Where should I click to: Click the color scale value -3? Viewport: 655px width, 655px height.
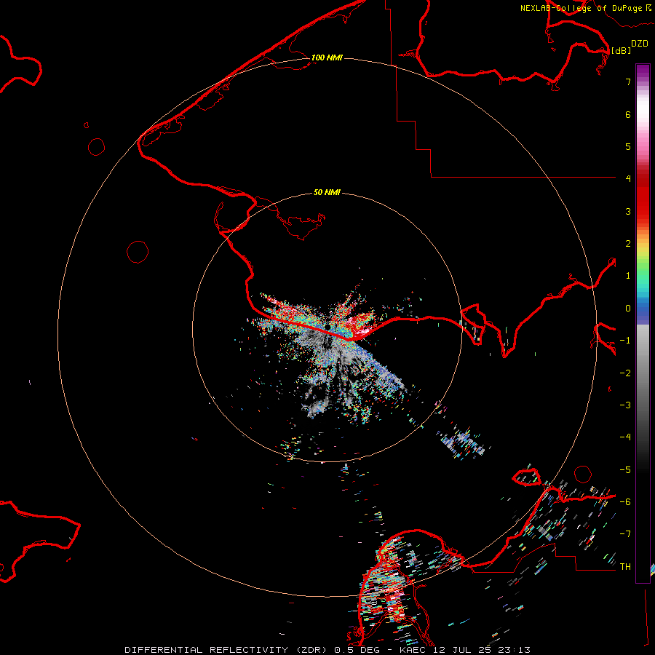click(x=625, y=405)
